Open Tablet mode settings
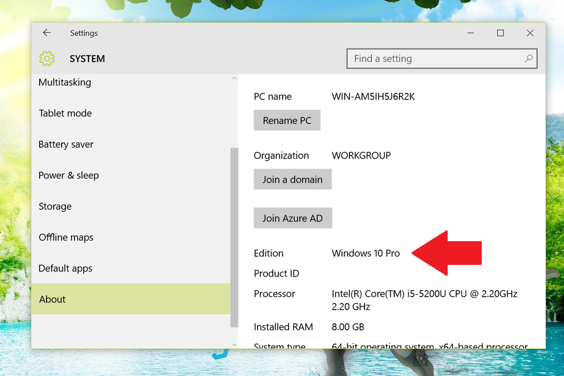 pyautogui.click(x=65, y=113)
